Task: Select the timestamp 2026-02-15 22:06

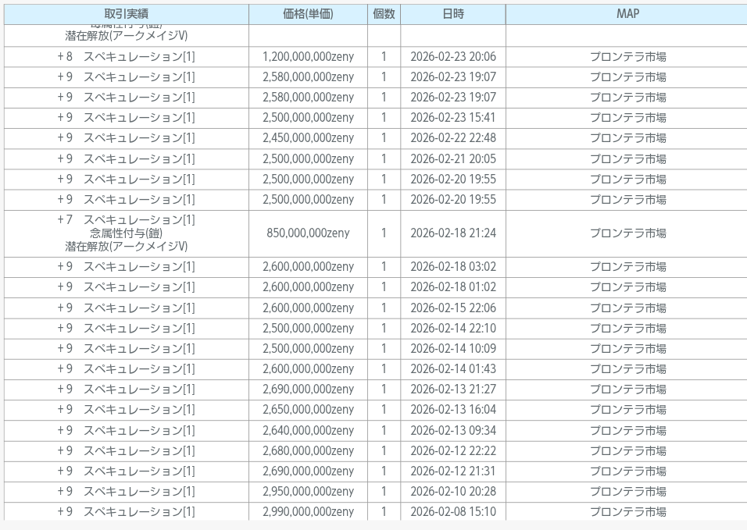Action: coord(452,308)
